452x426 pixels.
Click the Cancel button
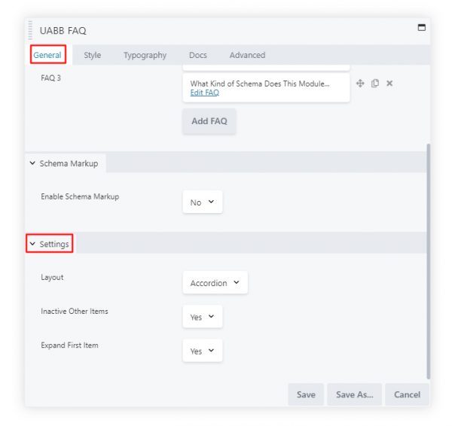point(407,394)
